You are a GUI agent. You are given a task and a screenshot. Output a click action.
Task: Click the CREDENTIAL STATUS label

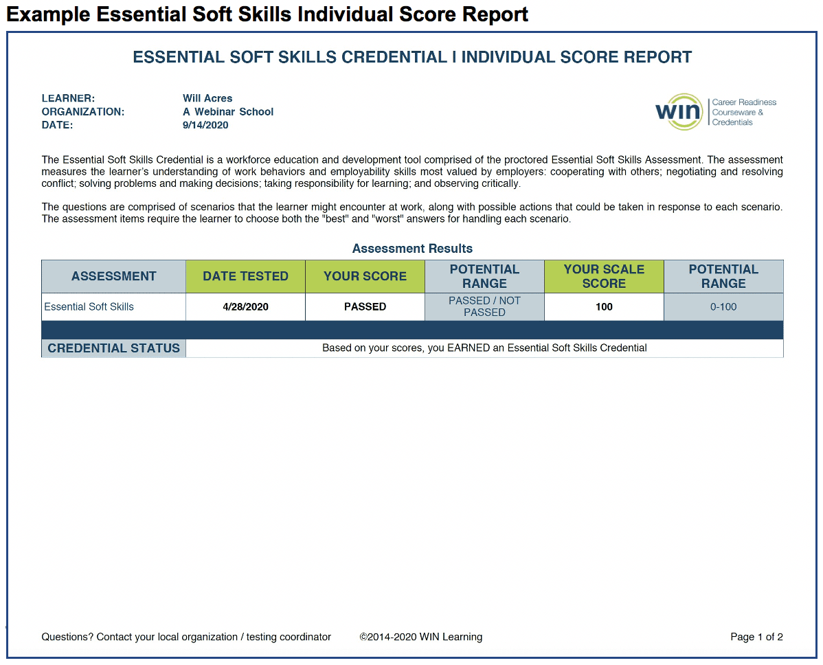113,348
